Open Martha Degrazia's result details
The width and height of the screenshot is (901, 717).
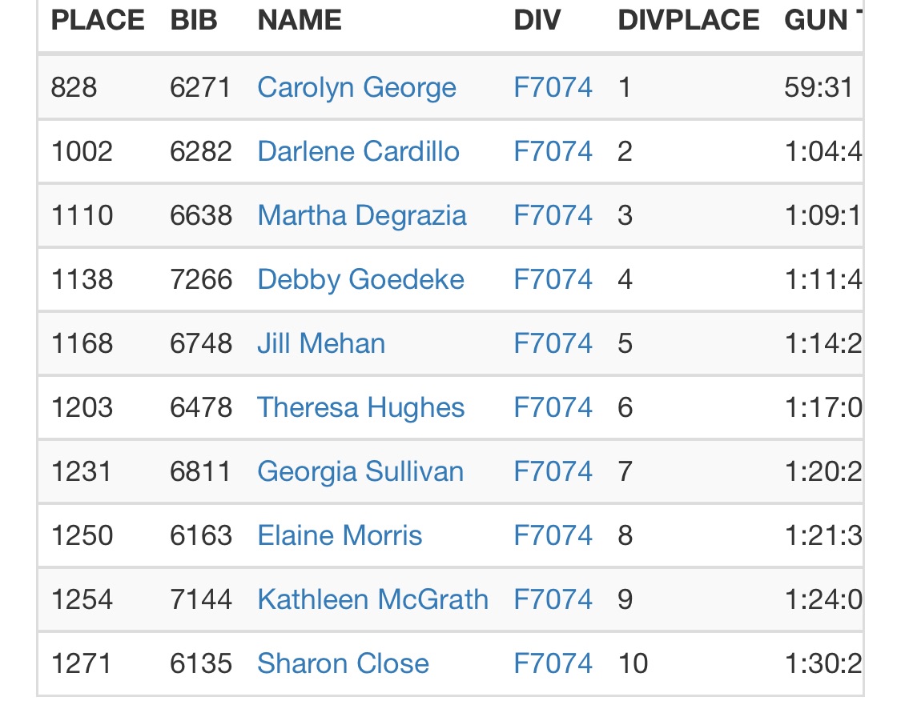coord(361,215)
